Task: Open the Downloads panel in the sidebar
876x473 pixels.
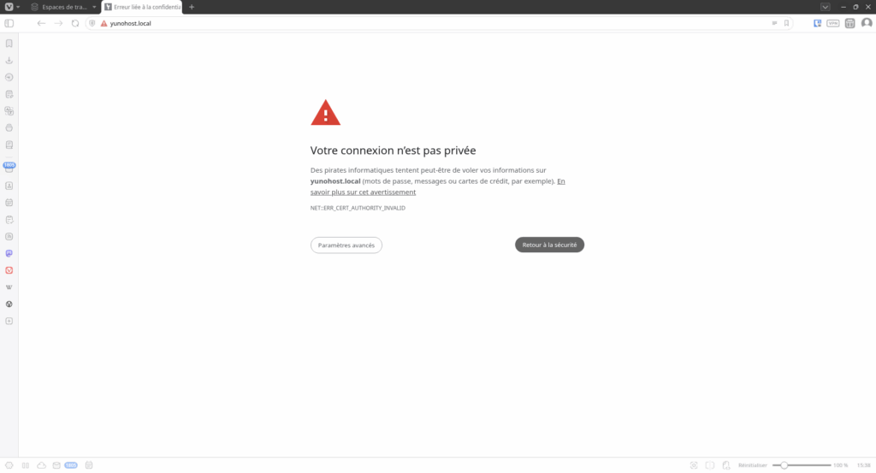Action: [x=9, y=61]
